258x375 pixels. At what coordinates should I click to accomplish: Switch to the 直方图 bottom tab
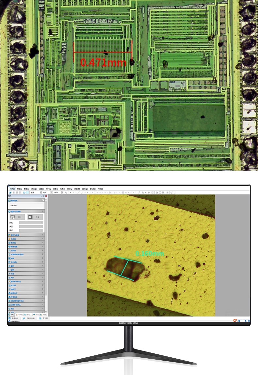[x=43, y=318]
